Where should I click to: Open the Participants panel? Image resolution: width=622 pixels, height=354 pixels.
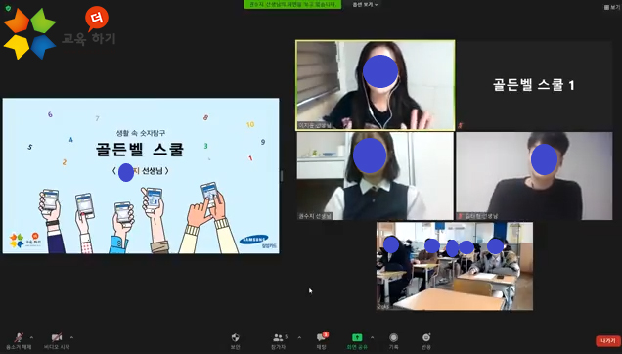(279, 341)
